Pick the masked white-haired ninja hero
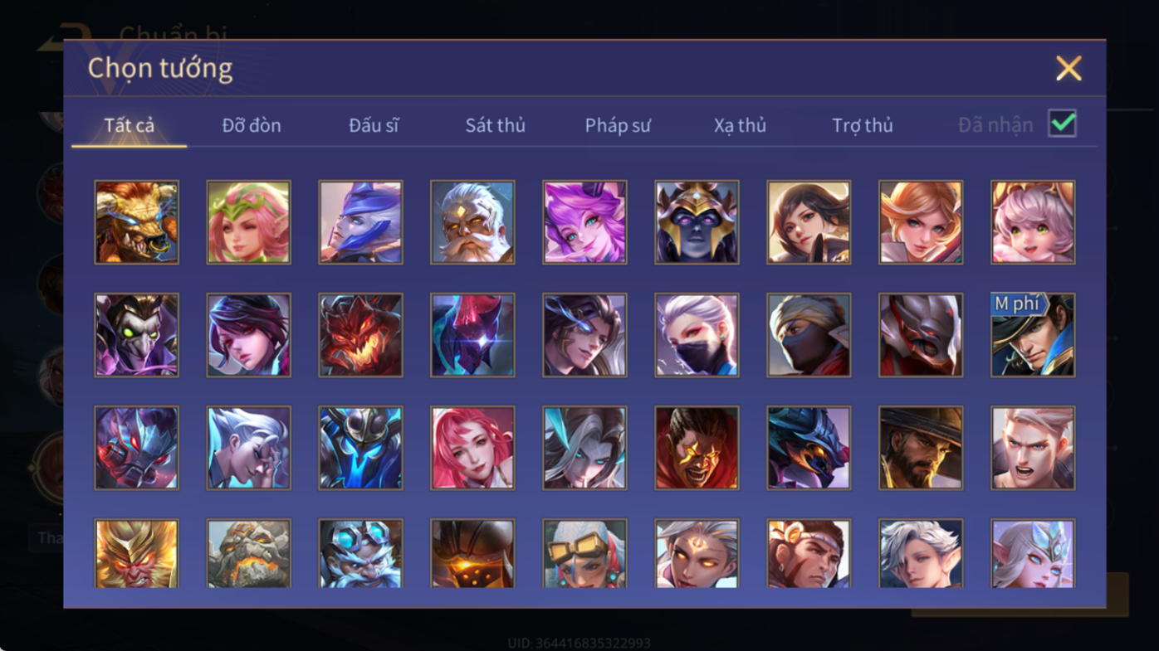This screenshot has width=1159, height=651. click(x=697, y=335)
